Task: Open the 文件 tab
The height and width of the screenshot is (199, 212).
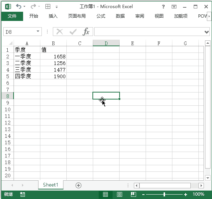Action: pyautogui.click(x=12, y=16)
